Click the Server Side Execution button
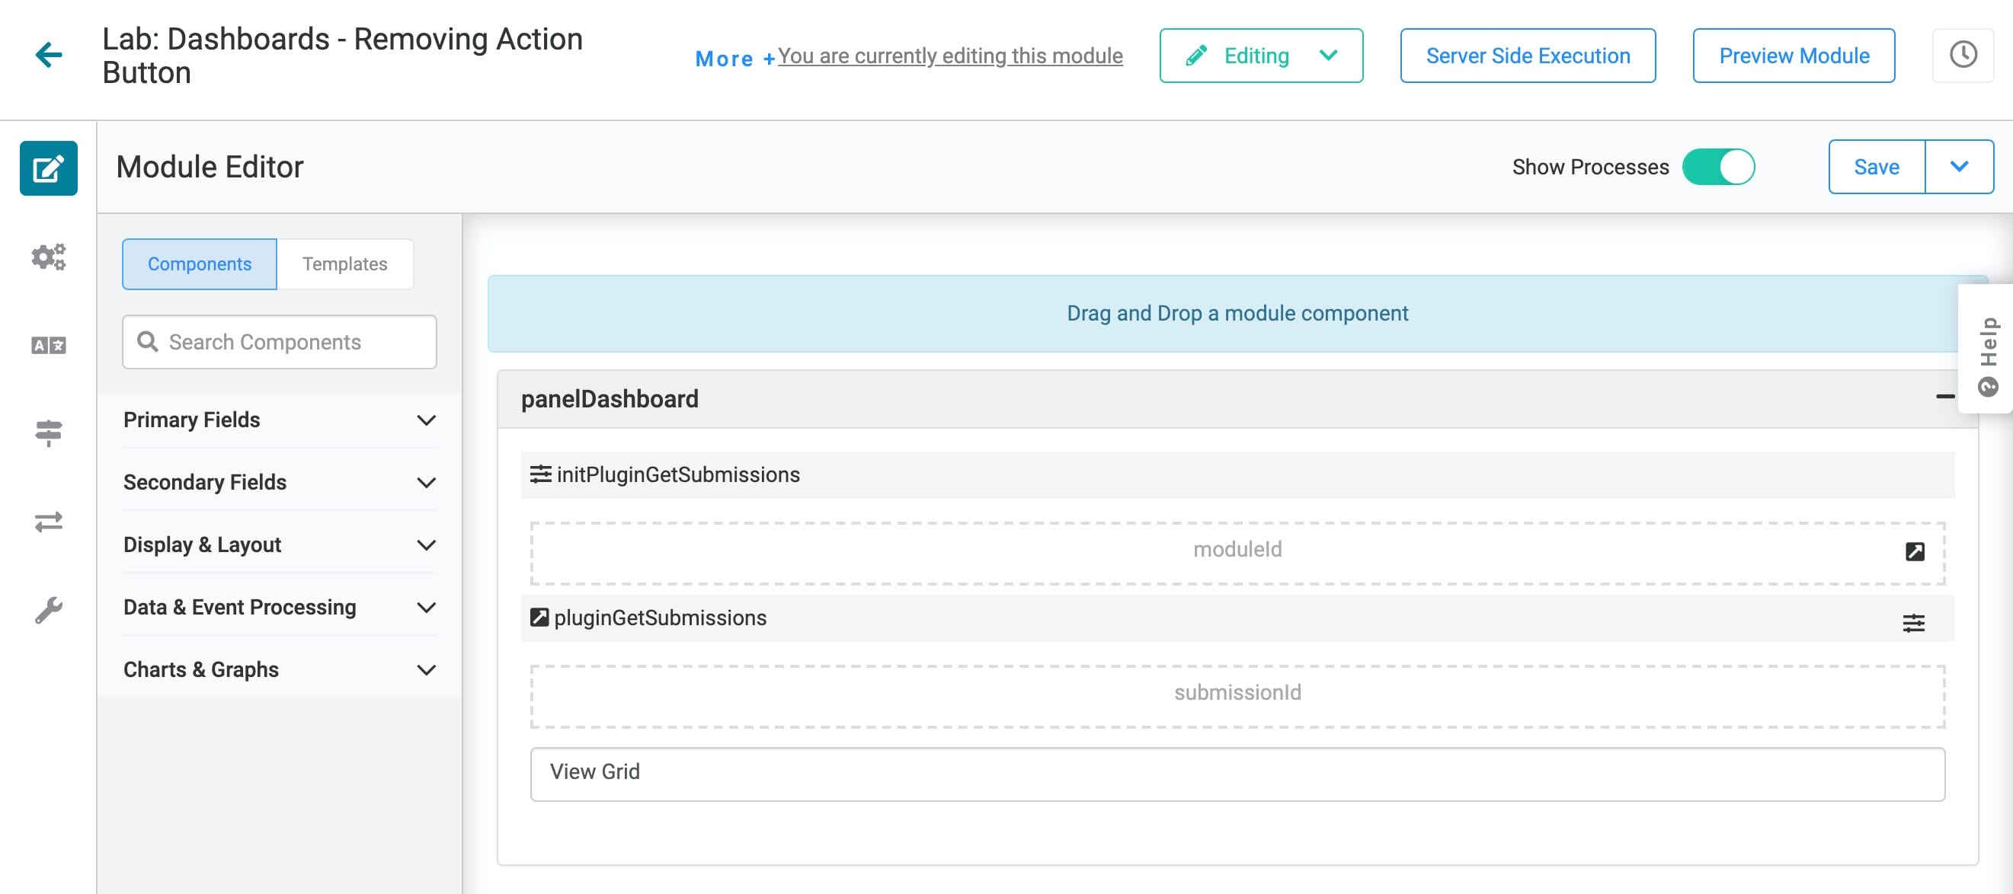Screen dimensions: 2013x894 click(x=1528, y=56)
